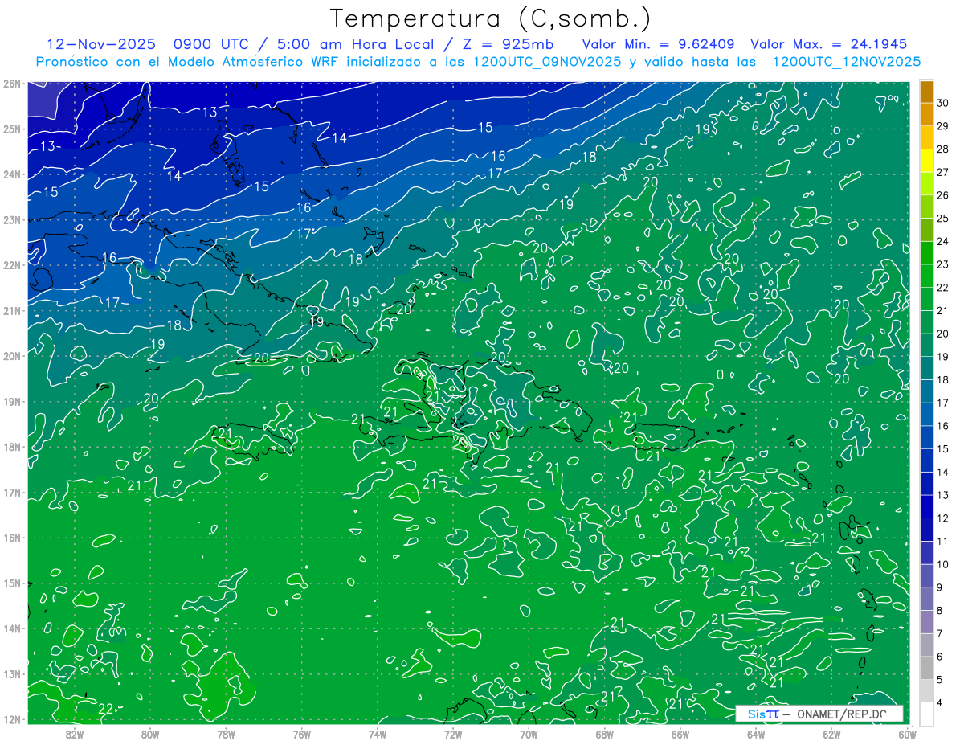Click the legend label '30'
964x745 pixels.
click(x=943, y=103)
